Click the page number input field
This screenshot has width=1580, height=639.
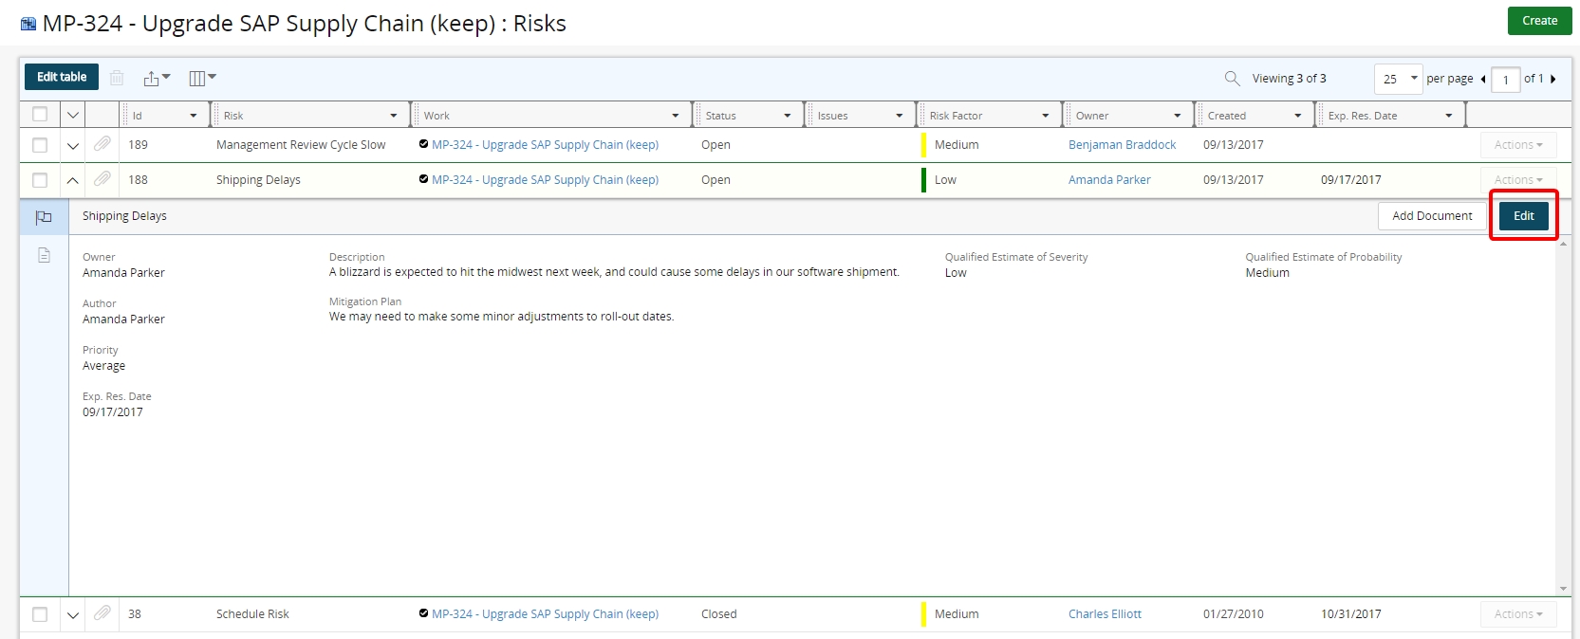1505,80
